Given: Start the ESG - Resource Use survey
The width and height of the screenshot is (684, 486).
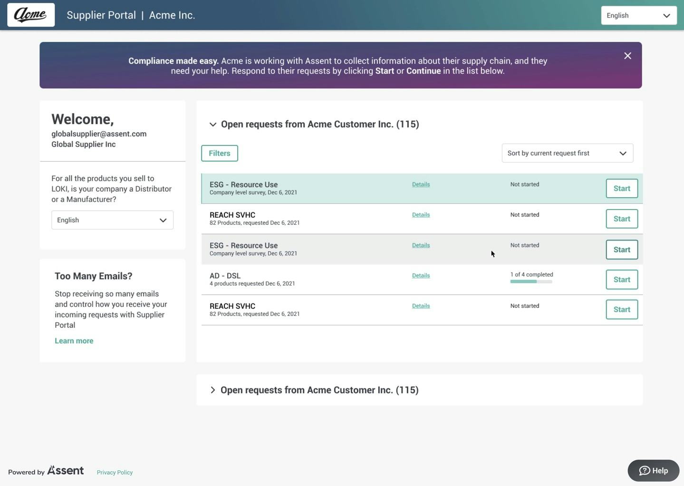Looking at the screenshot, I should 621,188.
